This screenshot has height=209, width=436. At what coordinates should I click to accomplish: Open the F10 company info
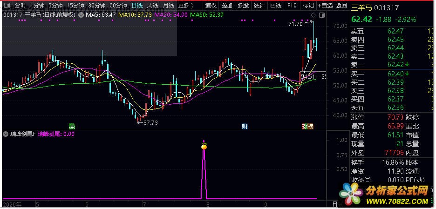pos(292,5)
